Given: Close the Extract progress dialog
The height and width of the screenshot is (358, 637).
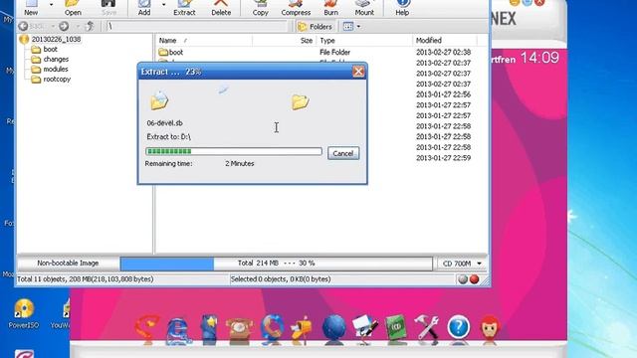Looking at the screenshot, I should click(x=358, y=72).
